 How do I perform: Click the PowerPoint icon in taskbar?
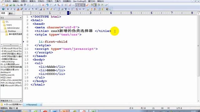pos(64,111)
